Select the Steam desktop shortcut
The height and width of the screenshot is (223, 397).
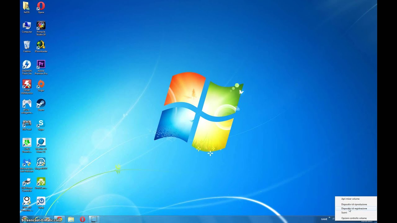(x=41, y=105)
